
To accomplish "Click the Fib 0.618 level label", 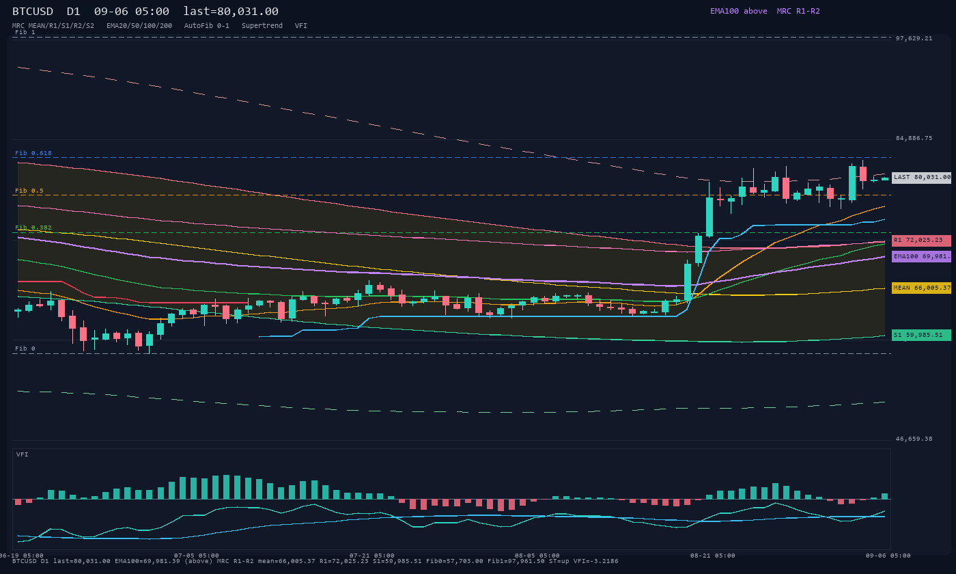I will (33, 153).
